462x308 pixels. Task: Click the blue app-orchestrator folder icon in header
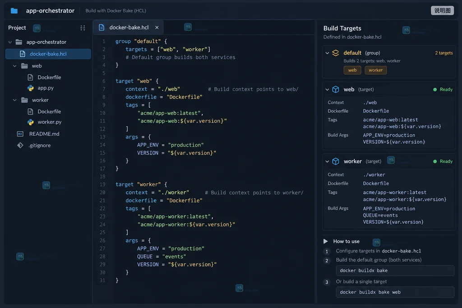coord(14,11)
